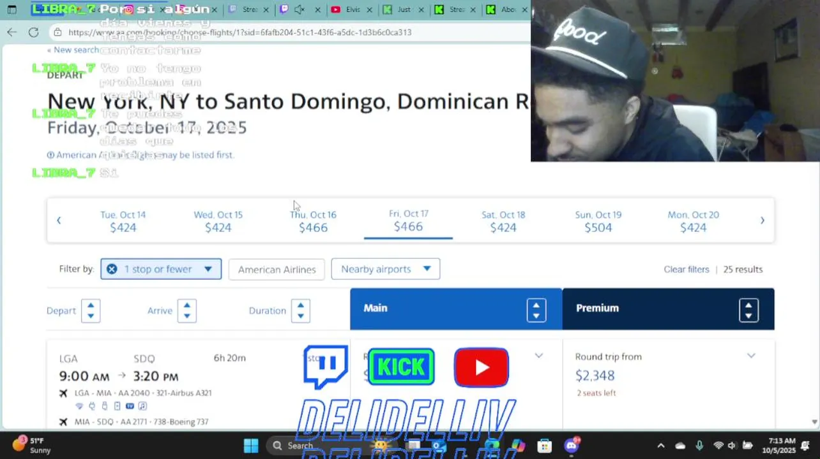Screen dimensions: 820x459
Task: Click the page scrollbar down arrow
Action: click(x=814, y=422)
